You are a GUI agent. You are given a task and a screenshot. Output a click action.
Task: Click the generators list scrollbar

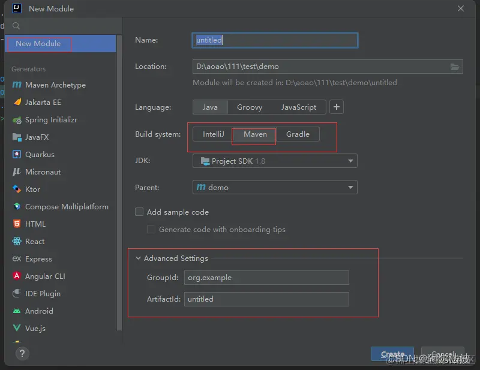pos(119,183)
